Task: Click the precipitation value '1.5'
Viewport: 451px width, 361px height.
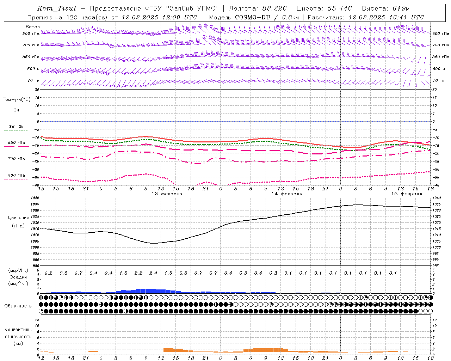Action: click(123, 273)
